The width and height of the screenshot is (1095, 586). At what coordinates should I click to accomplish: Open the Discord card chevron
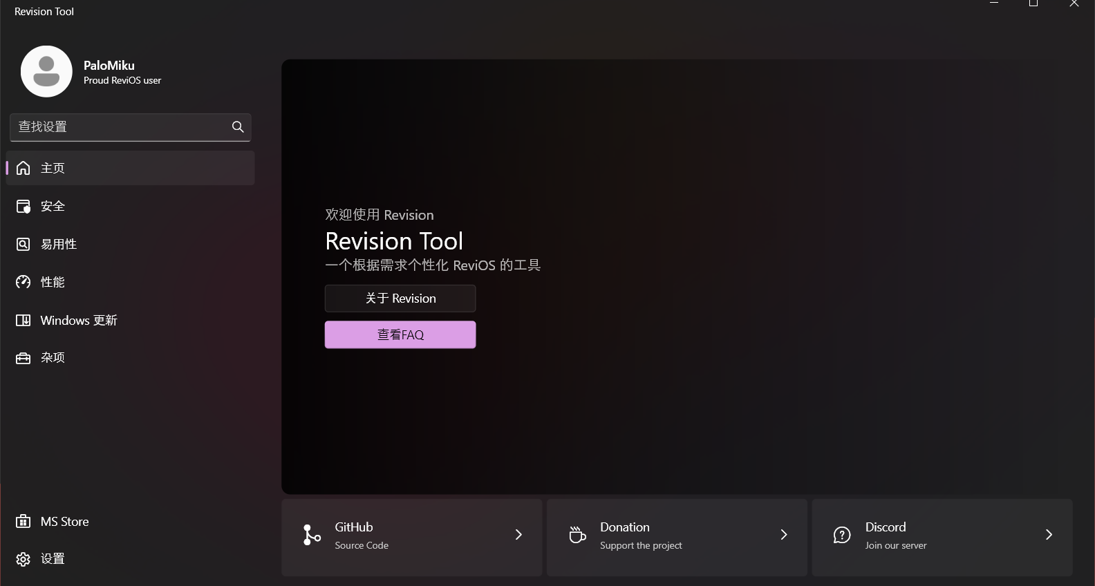click(x=1049, y=534)
